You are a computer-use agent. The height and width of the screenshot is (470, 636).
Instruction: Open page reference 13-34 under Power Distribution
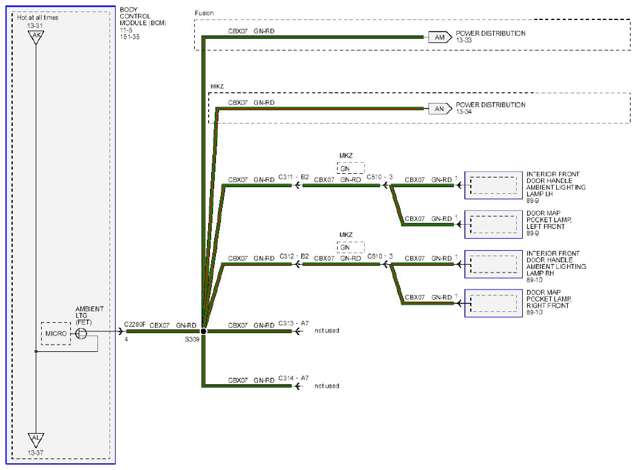(x=464, y=111)
